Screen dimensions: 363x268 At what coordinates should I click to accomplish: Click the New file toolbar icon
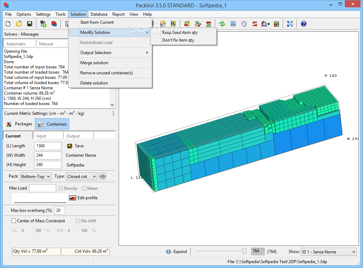(8, 24)
